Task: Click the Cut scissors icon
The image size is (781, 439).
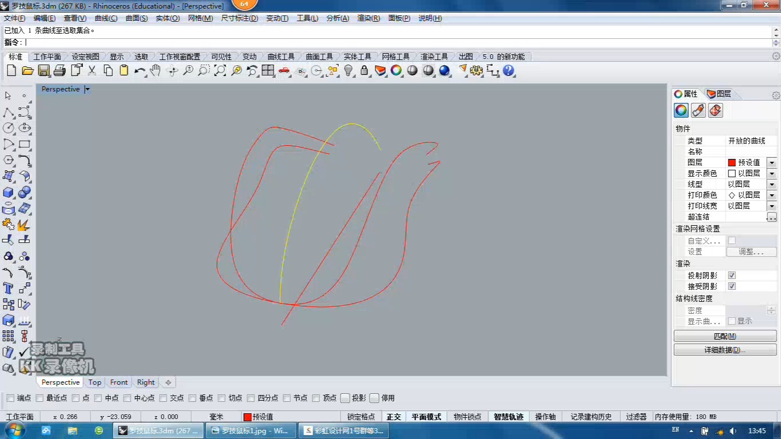Action: click(92, 71)
